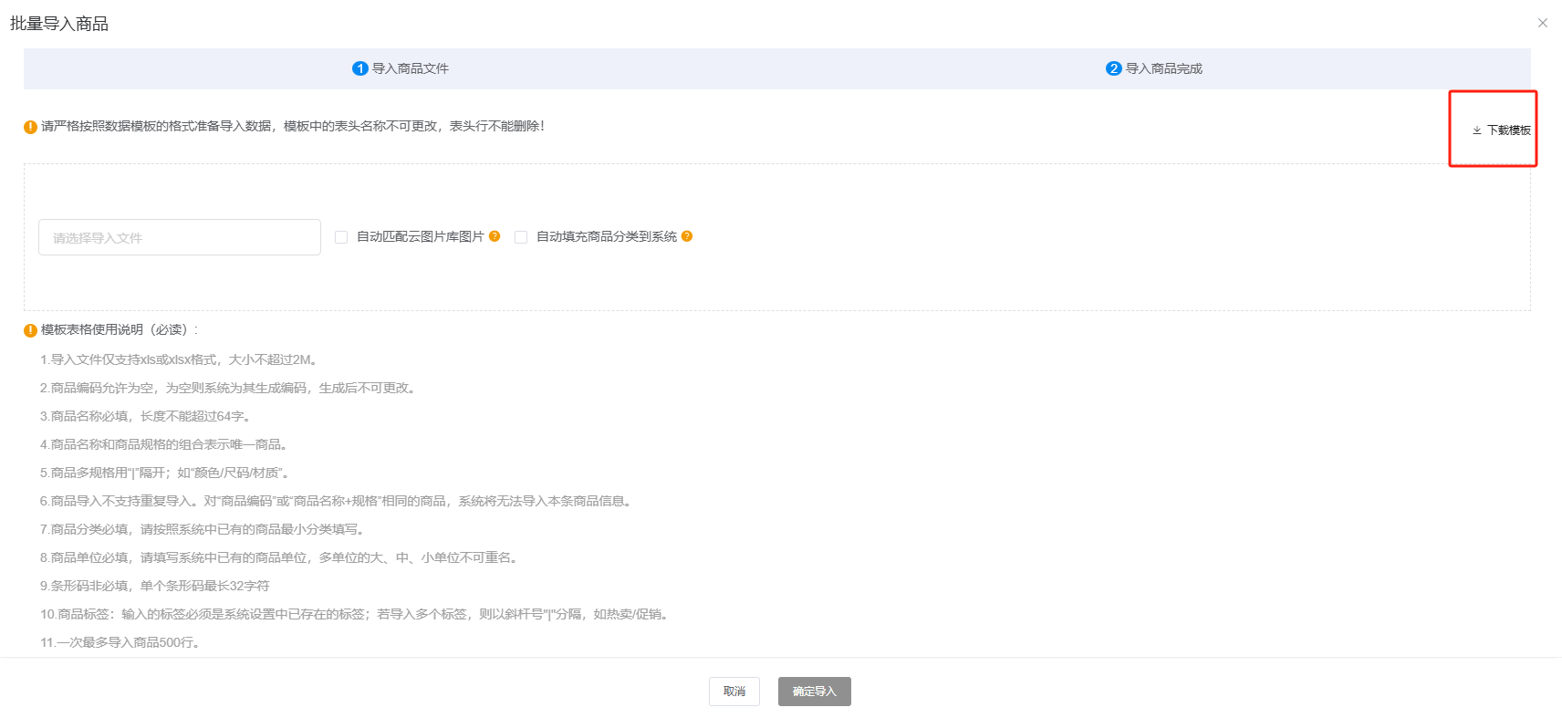Confirm with the 确定导入 button
Image resolution: width=1562 pixels, height=718 pixels.
click(x=814, y=692)
